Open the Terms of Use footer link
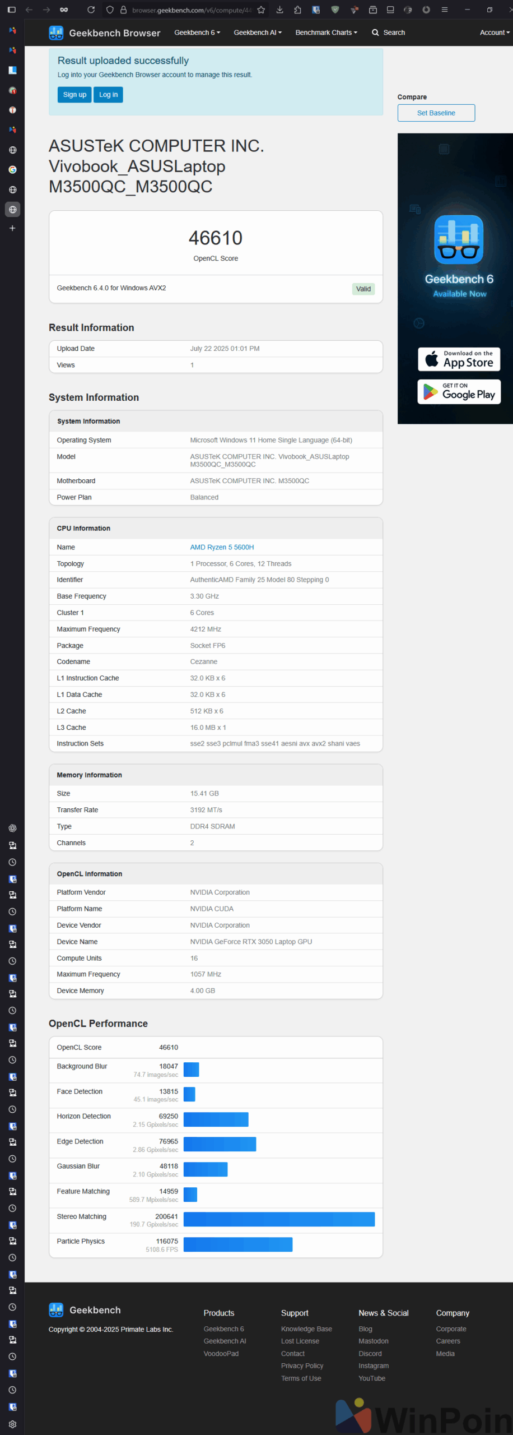 coord(301,1378)
